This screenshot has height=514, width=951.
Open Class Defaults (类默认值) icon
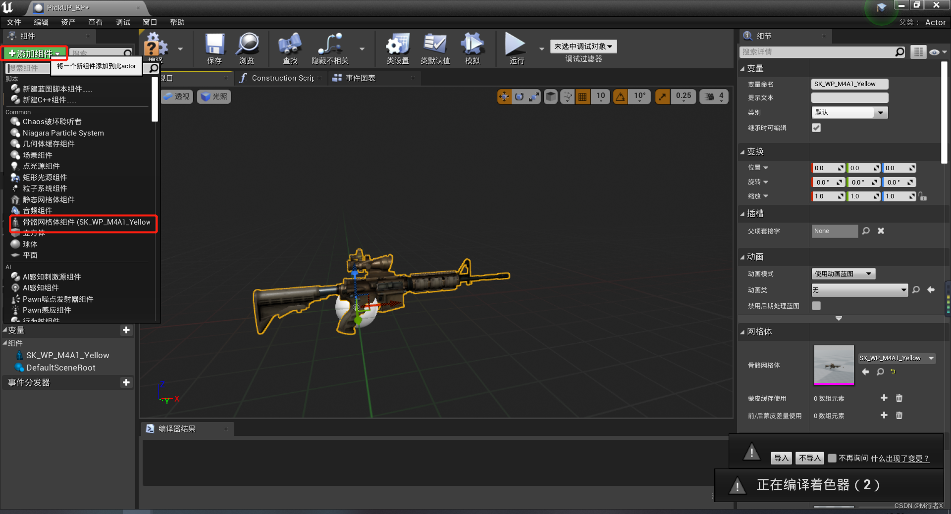[x=435, y=48]
